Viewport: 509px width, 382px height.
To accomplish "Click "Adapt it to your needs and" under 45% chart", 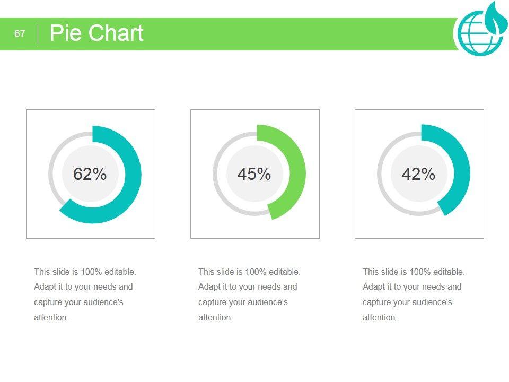I will pos(248,287).
